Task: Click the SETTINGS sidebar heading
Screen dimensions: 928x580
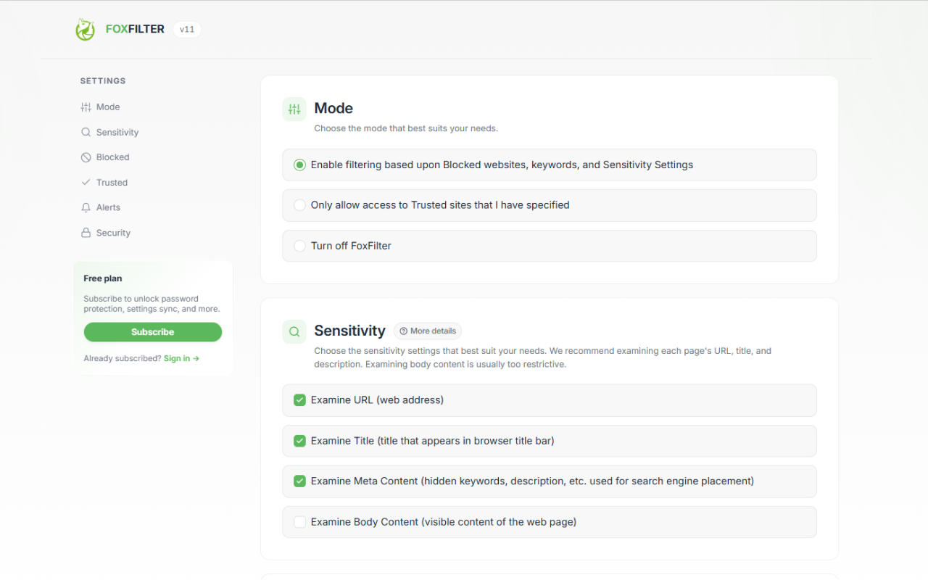Action: tap(103, 81)
